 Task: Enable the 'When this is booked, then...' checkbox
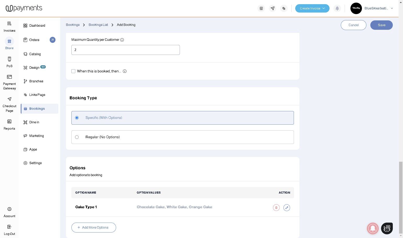(73, 71)
